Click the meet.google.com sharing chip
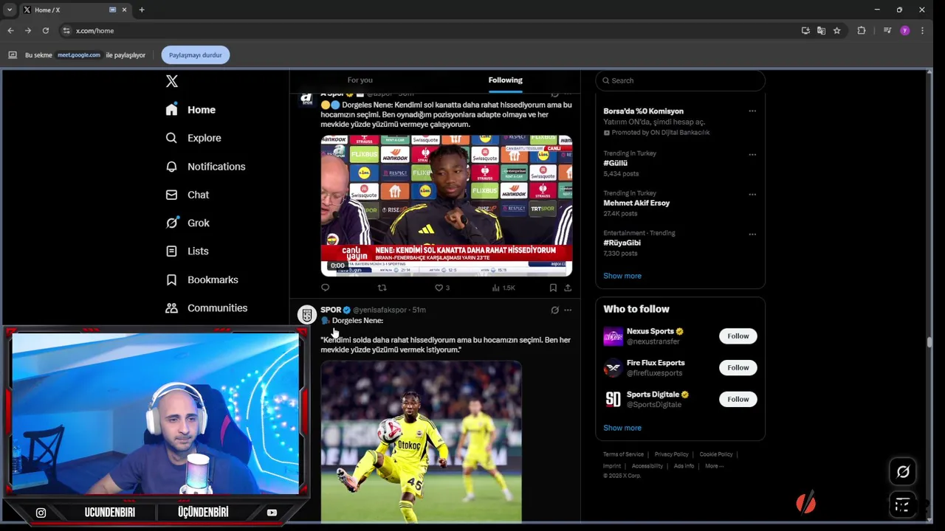The width and height of the screenshot is (945, 531). 79,55
